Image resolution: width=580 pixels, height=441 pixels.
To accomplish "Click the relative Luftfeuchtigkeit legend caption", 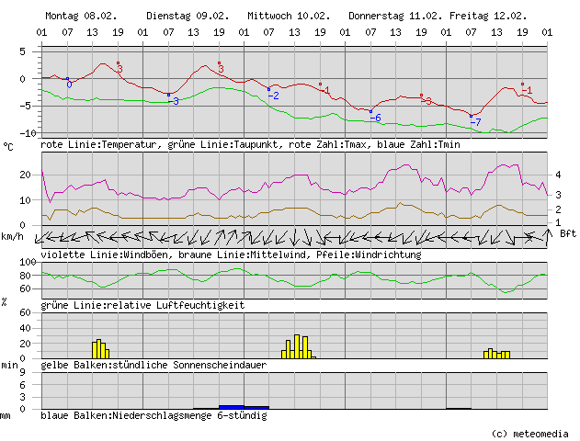I will [142, 304].
